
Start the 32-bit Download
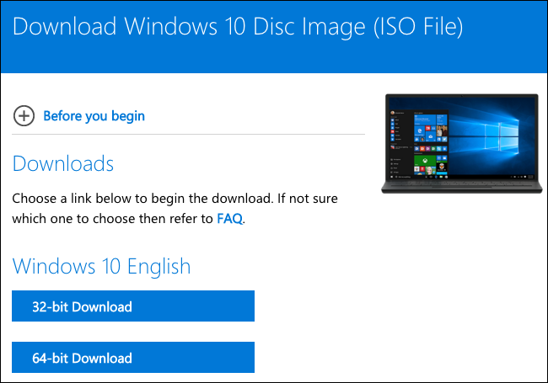click(x=132, y=306)
